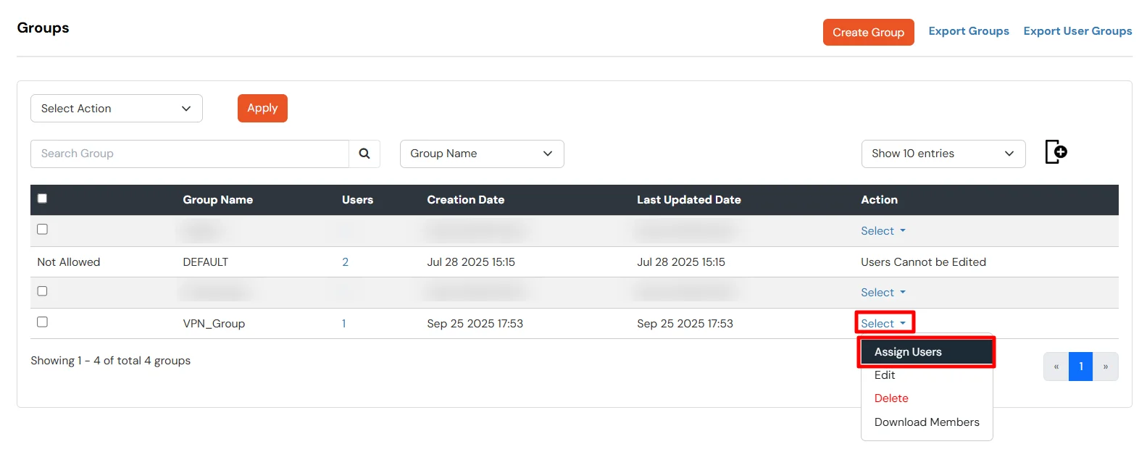Click the Users column header
Image resolution: width=1147 pixels, height=452 pixels.
pyautogui.click(x=357, y=200)
